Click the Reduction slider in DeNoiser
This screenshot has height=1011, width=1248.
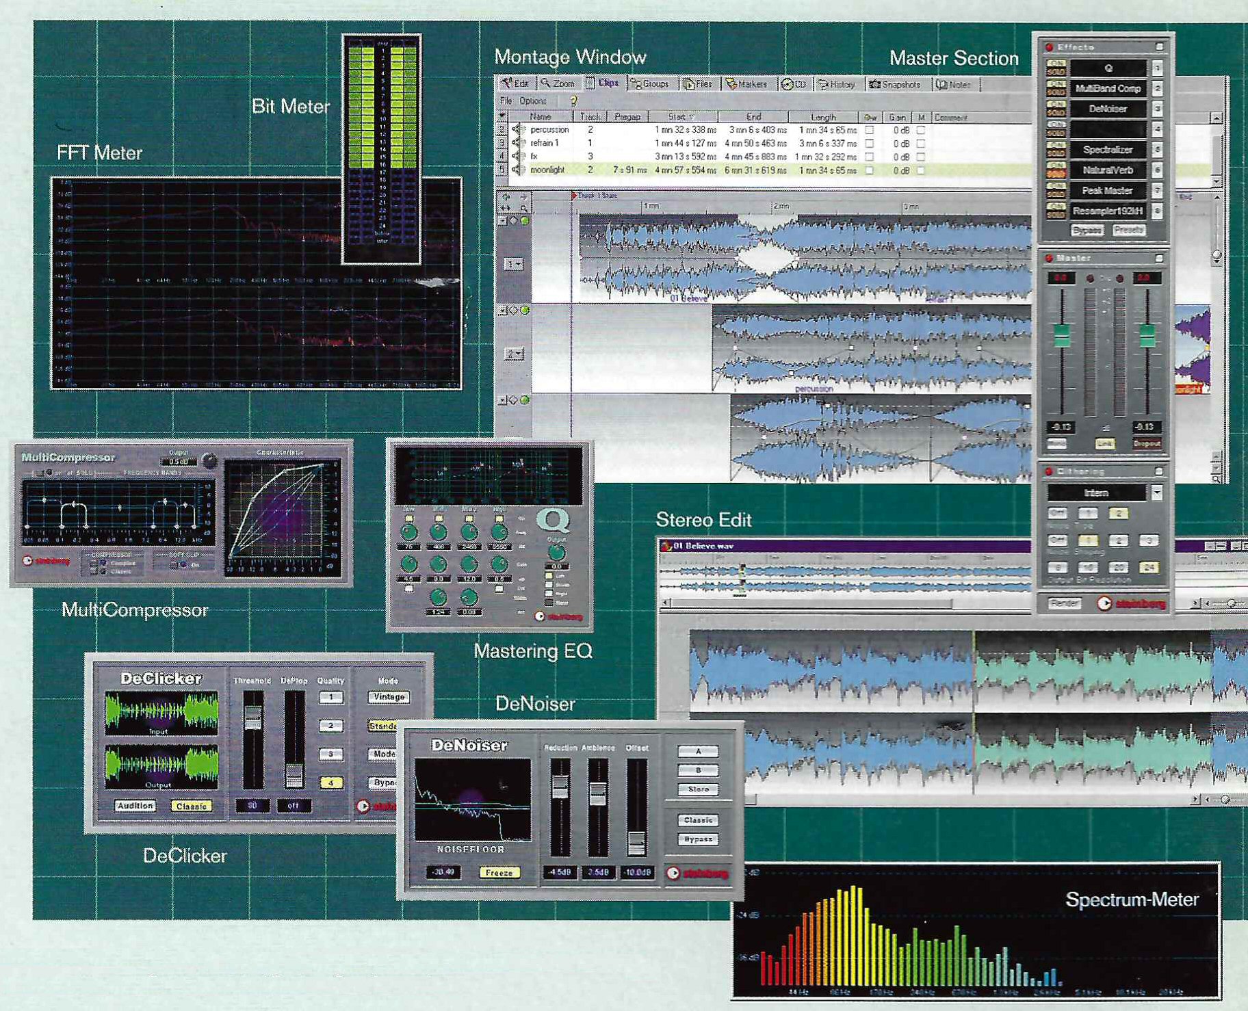(x=560, y=787)
